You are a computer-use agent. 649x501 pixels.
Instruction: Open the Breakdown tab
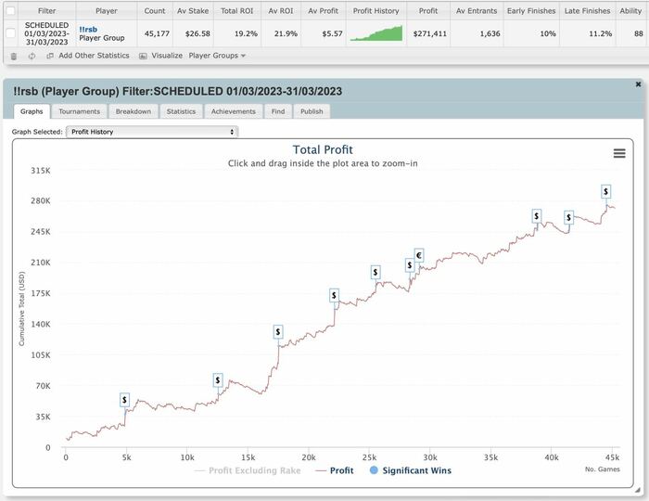[134, 111]
